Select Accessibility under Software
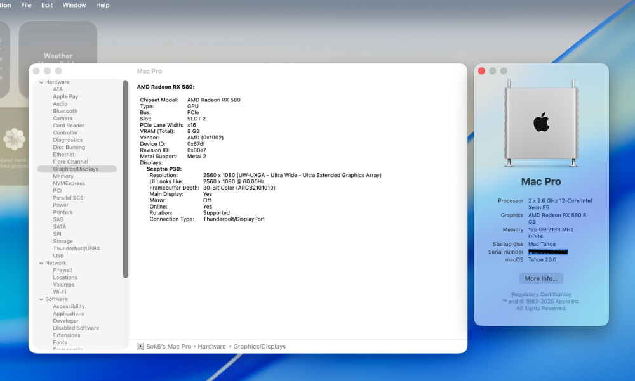 (69, 307)
